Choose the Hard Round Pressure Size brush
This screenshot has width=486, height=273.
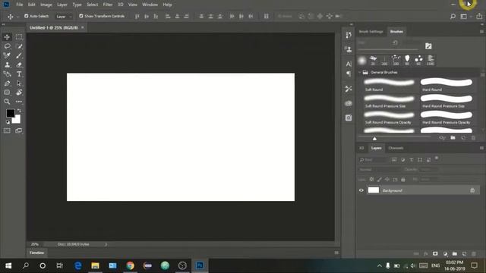(x=447, y=102)
